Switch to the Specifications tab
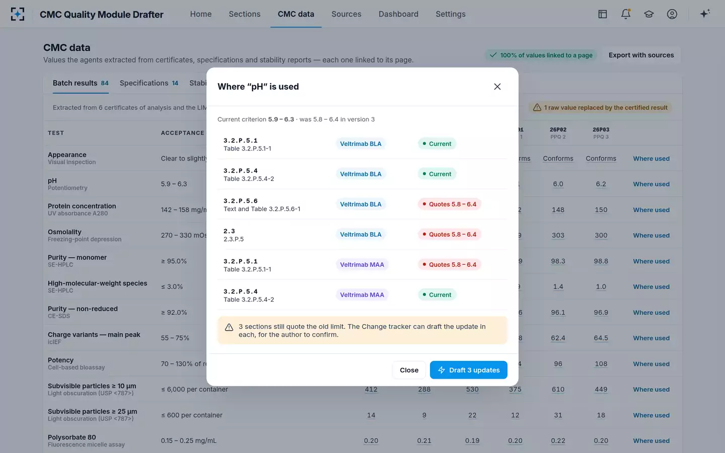This screenshot has height=453, width=725. 149,83
